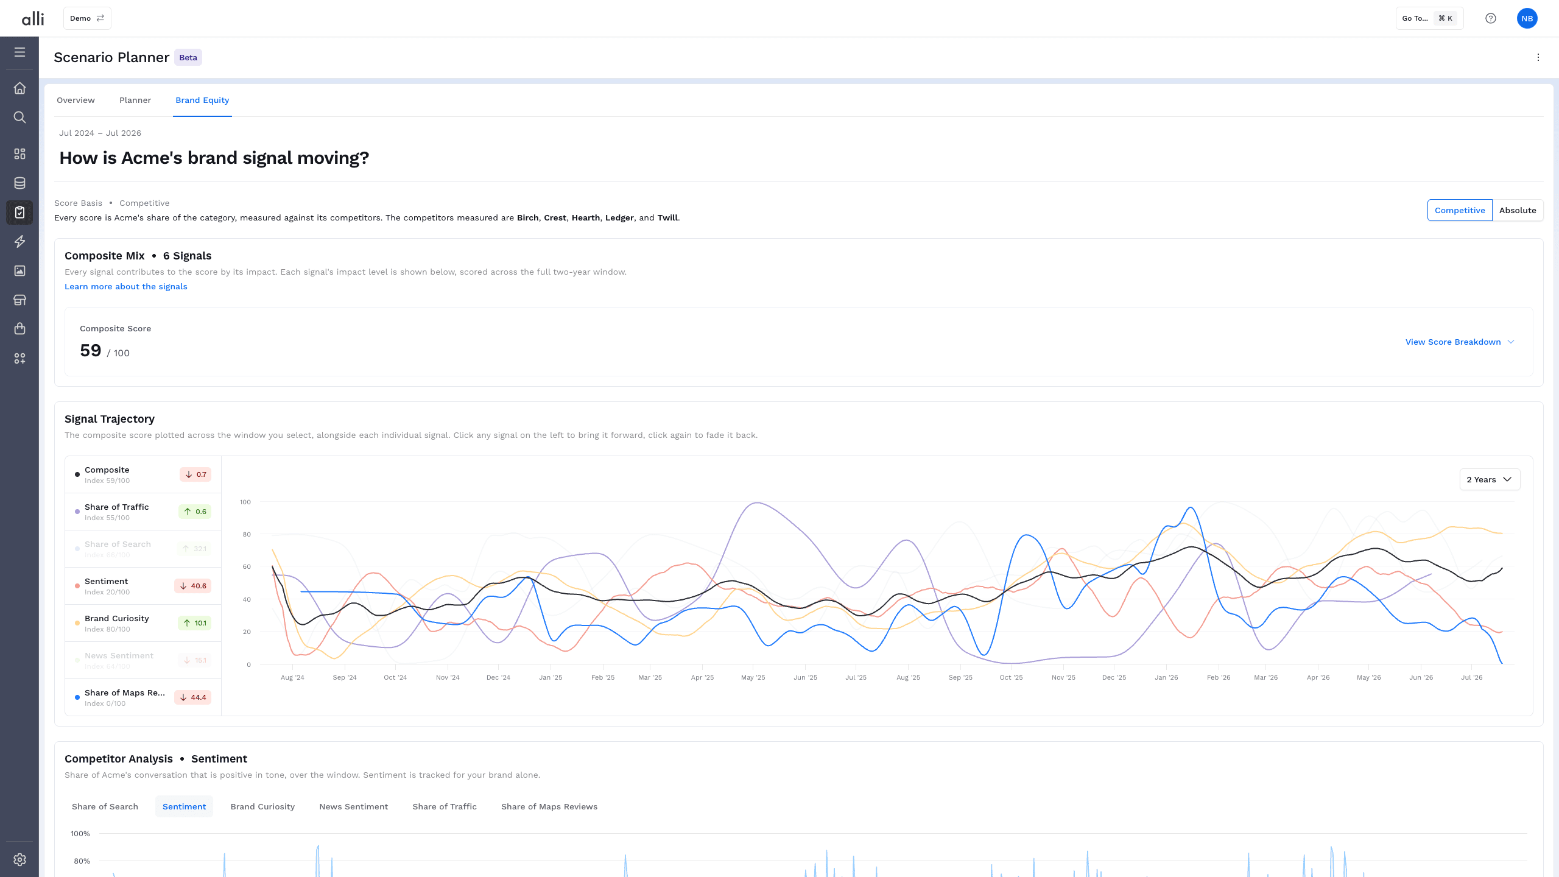The width and height of the screenshot is (1559, 877).
Task: Toggle the Brand Curiosity signal
Action: coord(143,623)
